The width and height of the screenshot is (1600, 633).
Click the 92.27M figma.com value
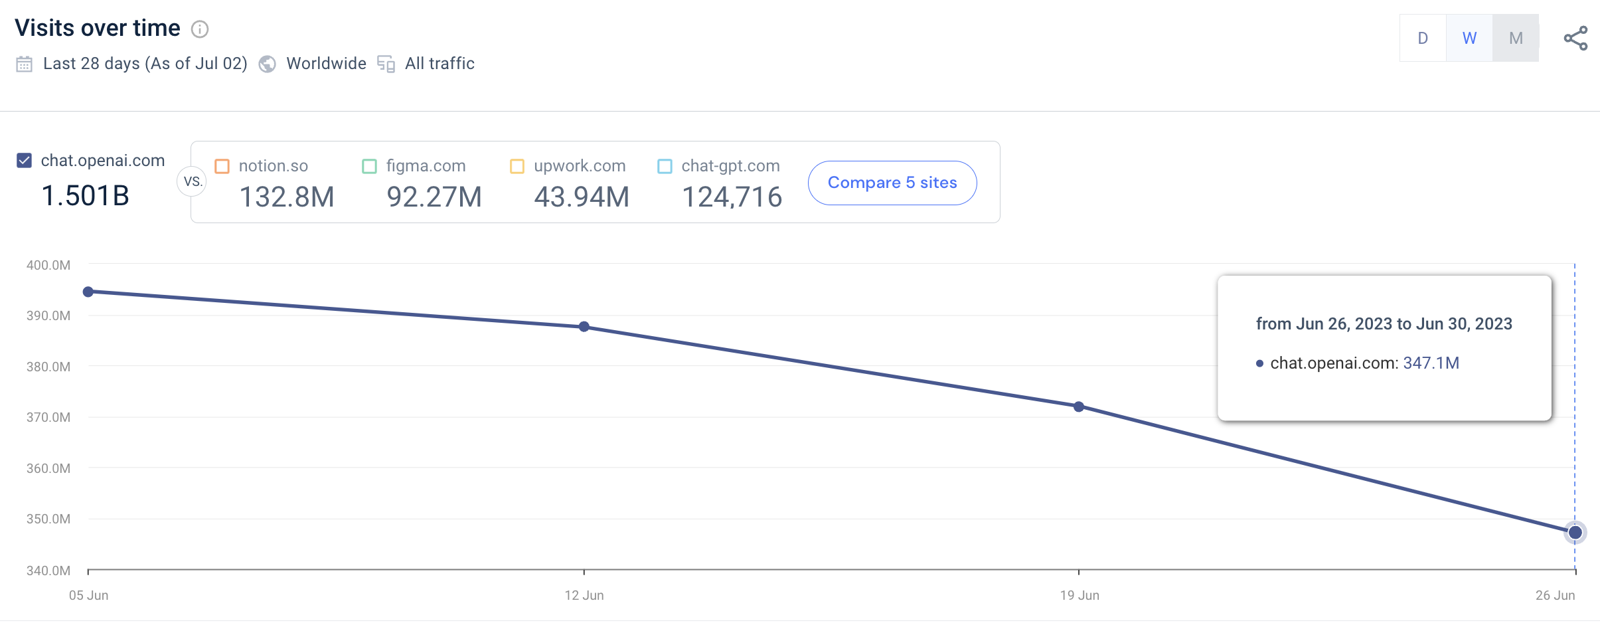click(434, 197)
